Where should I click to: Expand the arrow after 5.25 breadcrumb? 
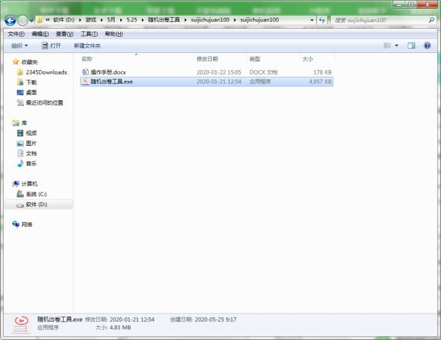(142, 20)
